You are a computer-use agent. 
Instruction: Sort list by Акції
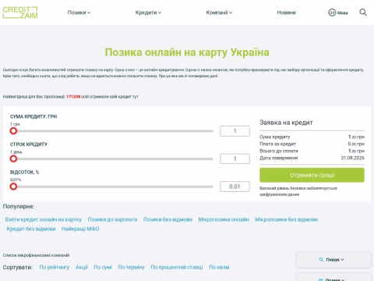pos(82,267)
